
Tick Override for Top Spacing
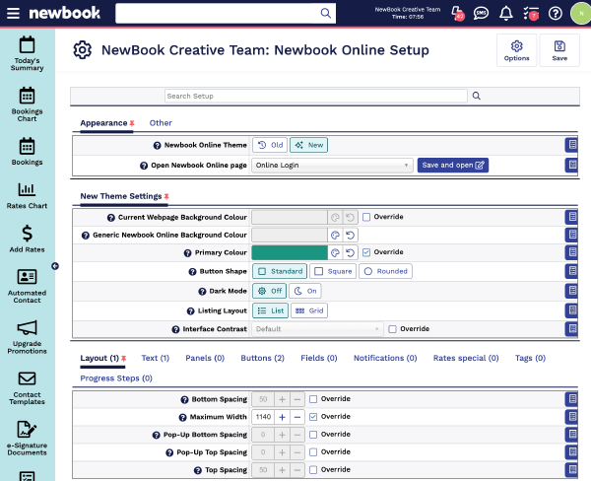pyautogui.click(x=313, y=470)
